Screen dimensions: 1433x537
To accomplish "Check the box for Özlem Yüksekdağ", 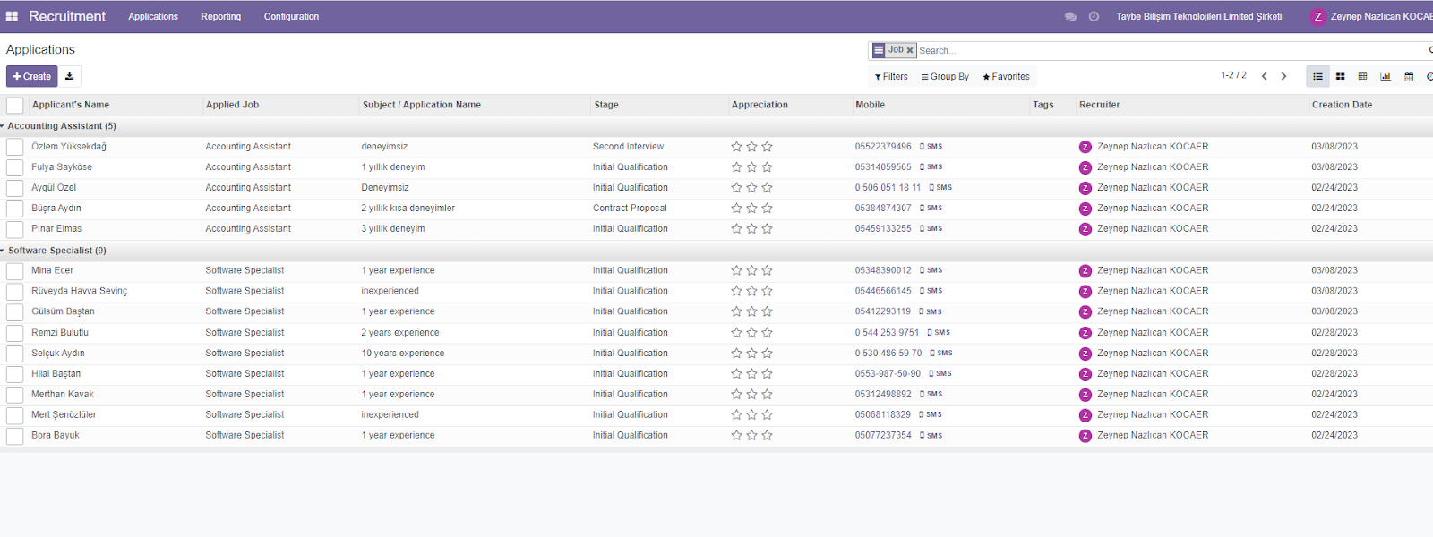I will (x=15, y=147).
